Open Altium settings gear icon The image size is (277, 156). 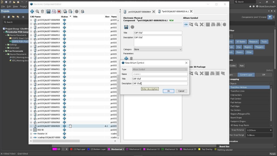click(x=254, y=6)
